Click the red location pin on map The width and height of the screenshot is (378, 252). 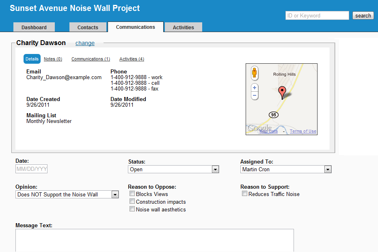(x=283, y=92)
